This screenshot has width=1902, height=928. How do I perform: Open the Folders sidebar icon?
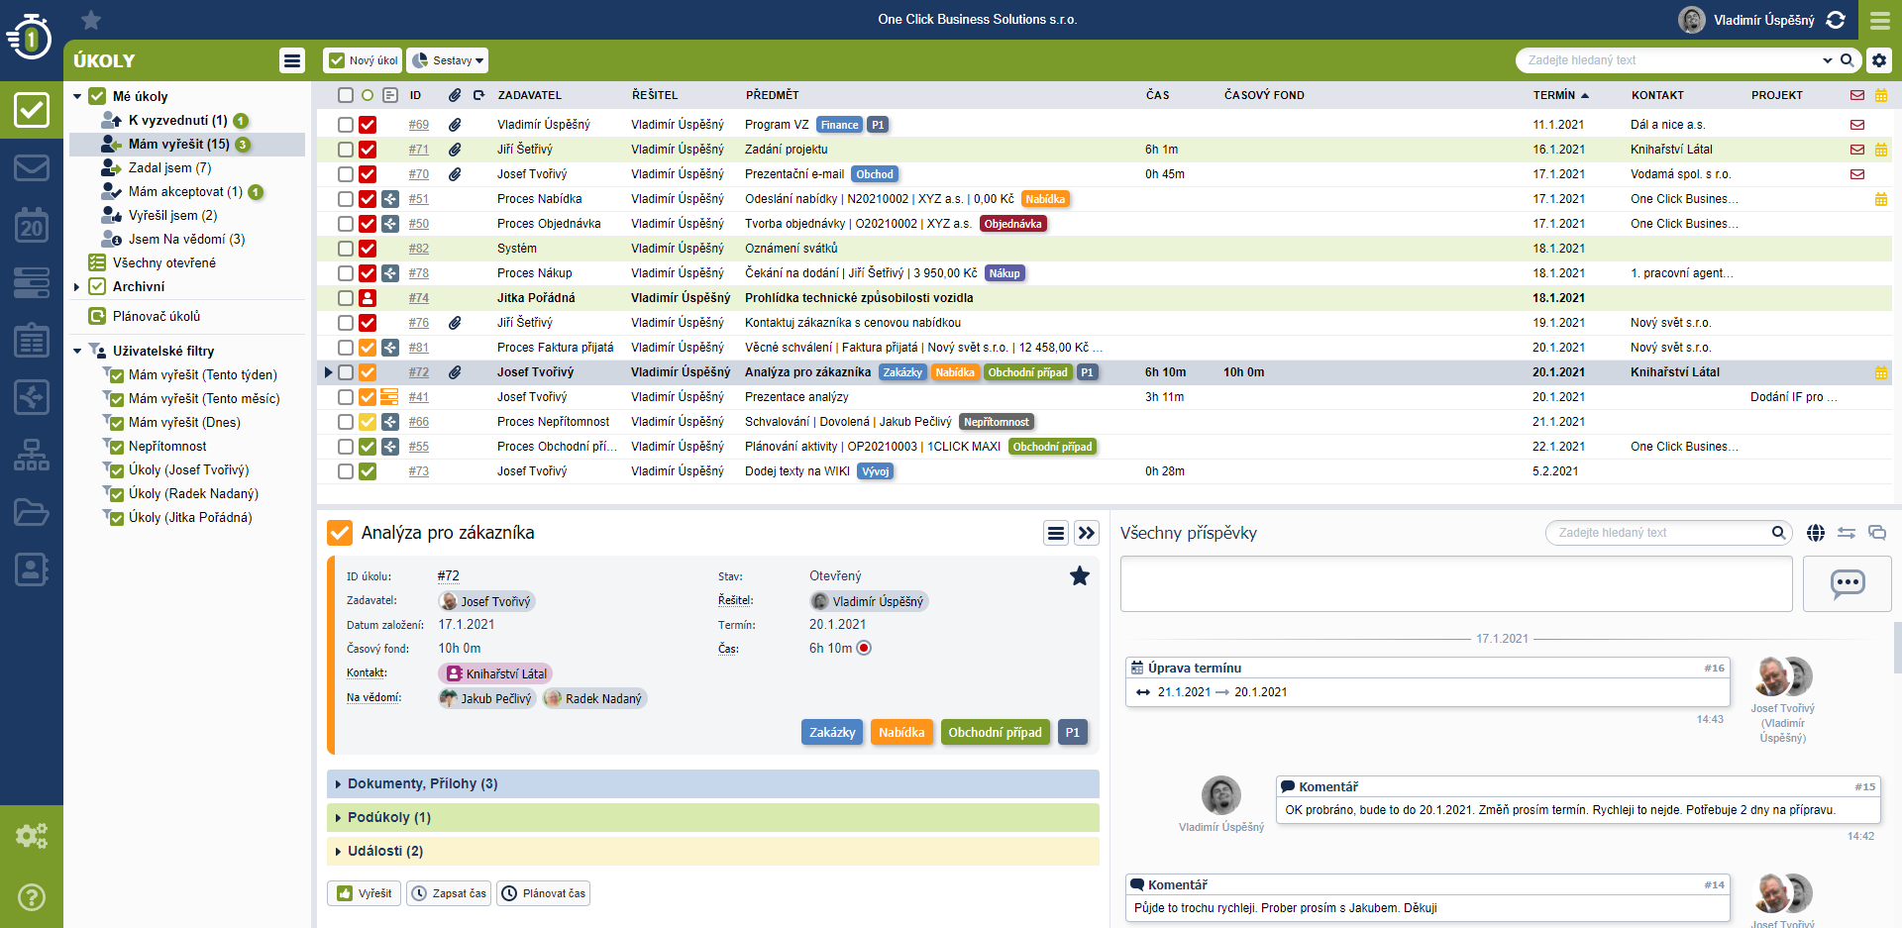point(32,512)
